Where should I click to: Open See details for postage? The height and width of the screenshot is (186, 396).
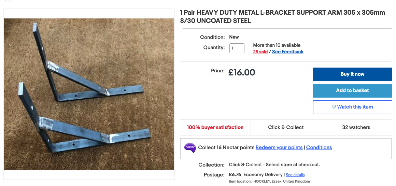[x=295, y=175]
